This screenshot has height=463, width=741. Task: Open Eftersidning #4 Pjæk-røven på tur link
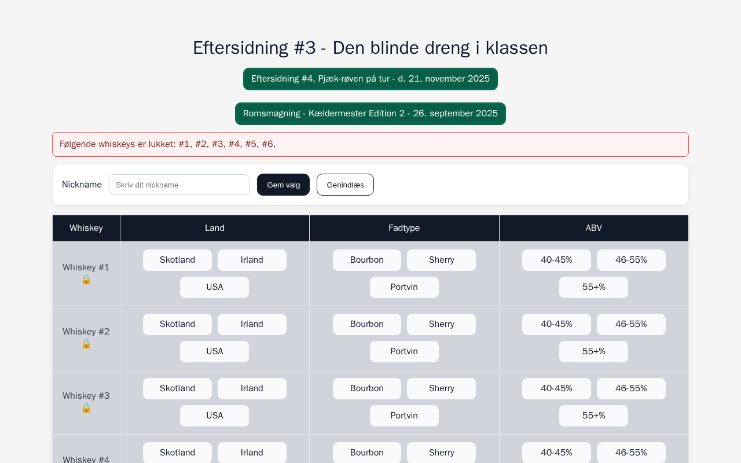370,79
